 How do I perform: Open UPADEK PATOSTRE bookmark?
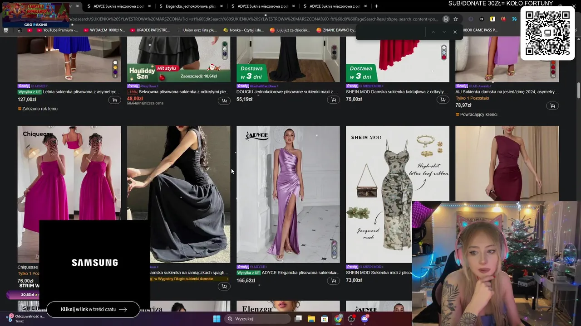click(150, 30)
